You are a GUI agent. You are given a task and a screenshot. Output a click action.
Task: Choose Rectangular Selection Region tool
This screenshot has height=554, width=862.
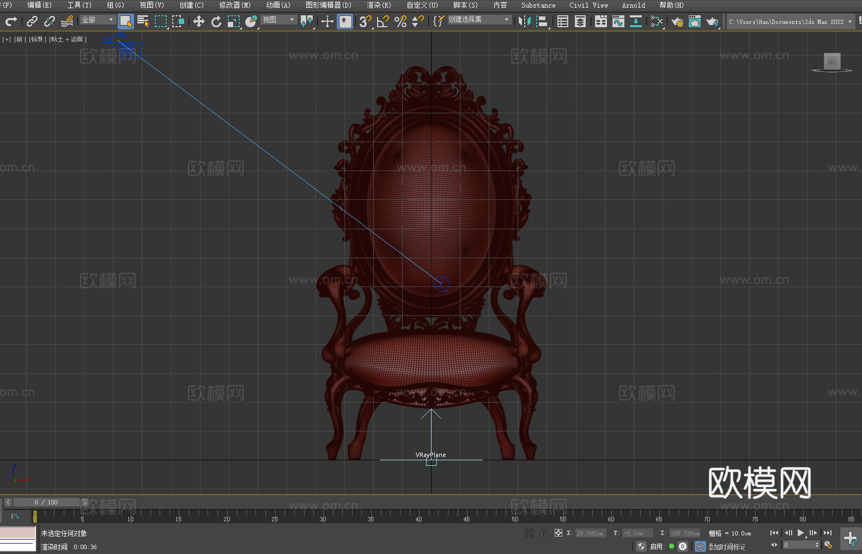click(161, 21)
